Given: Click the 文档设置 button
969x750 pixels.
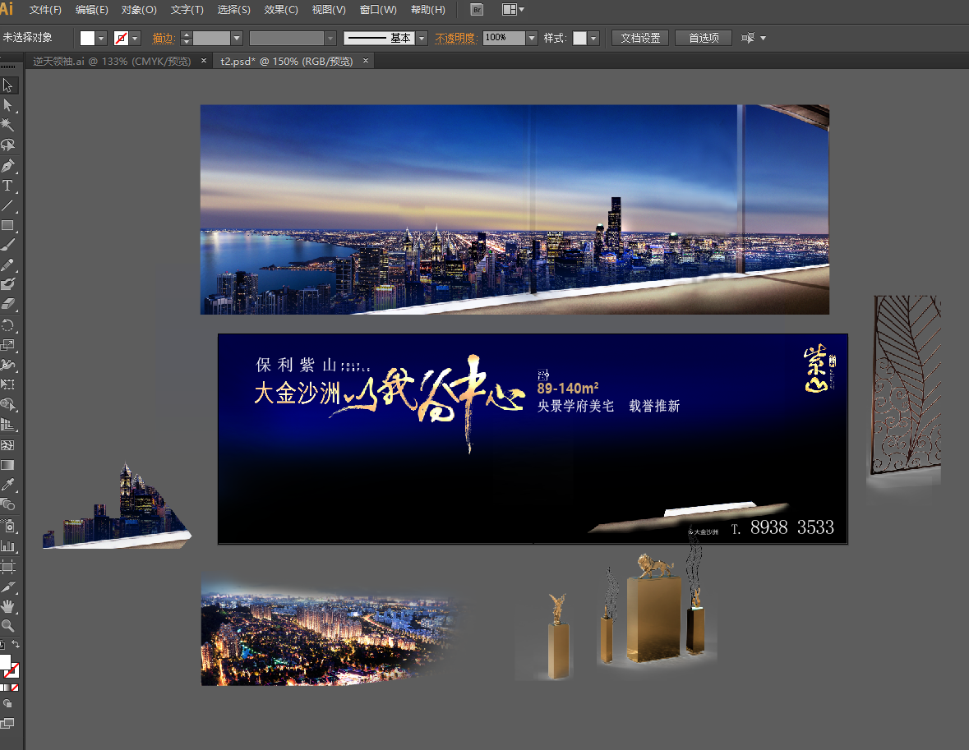Looking at the screenshot, I should (x=640, y=39).
